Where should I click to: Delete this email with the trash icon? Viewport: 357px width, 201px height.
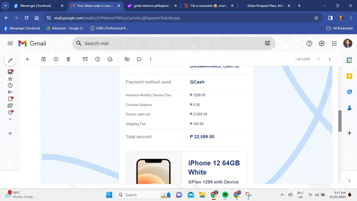[x=68, y=59]
